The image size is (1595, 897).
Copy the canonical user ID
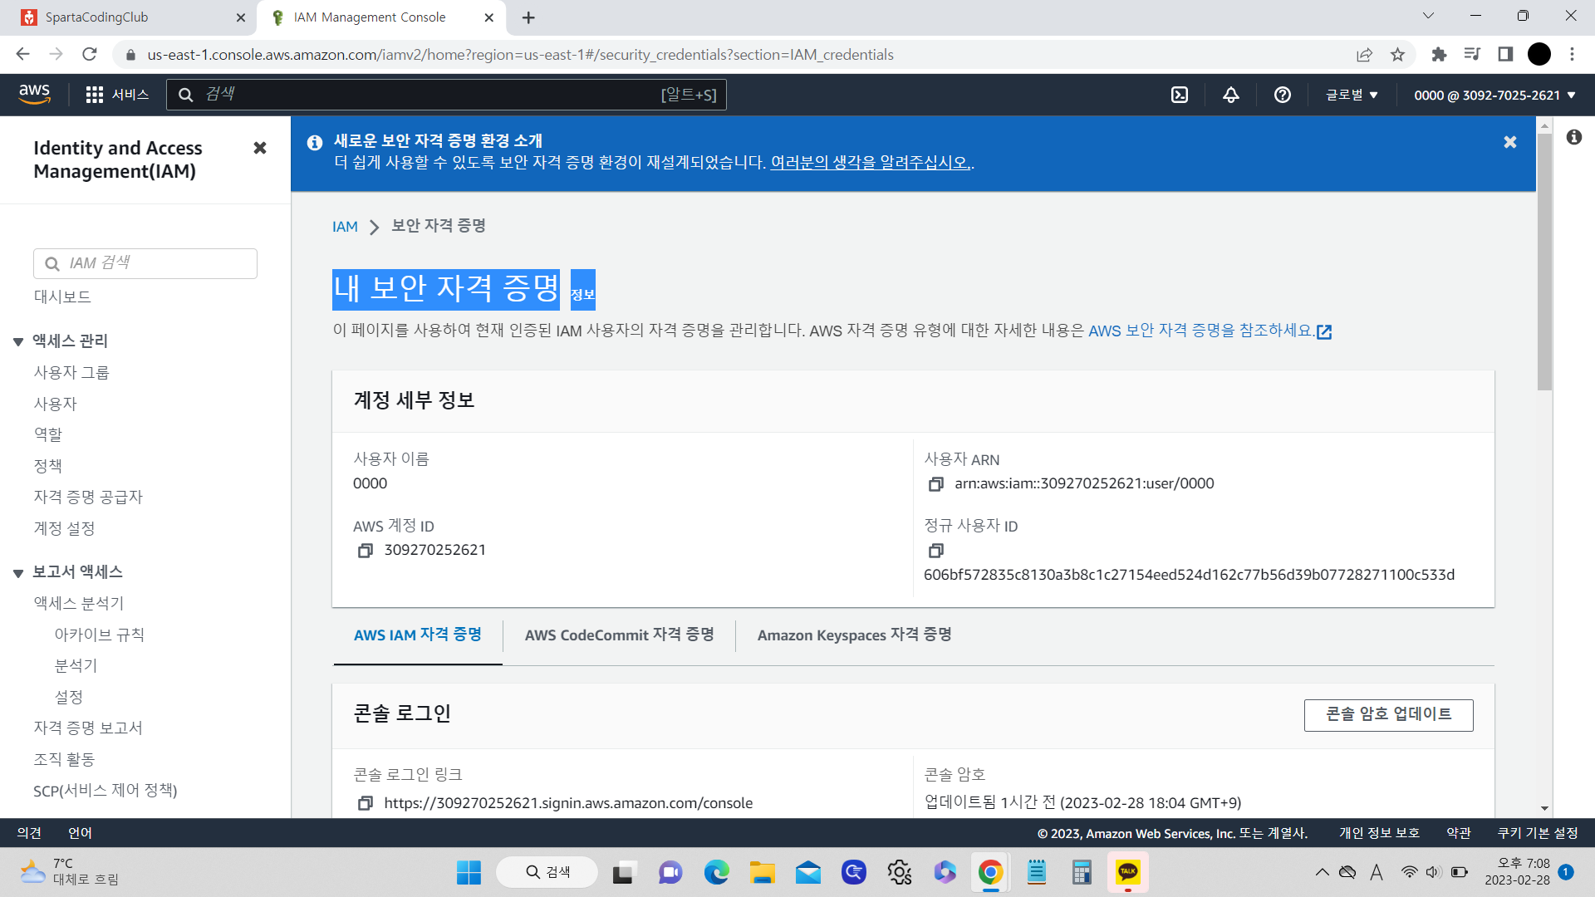point(936,551)
